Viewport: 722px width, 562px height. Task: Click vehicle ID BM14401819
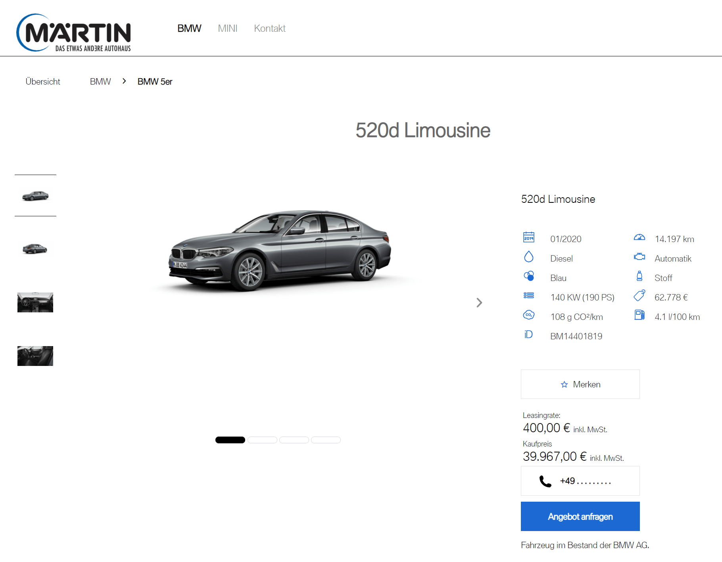click(x=576, y=336)
